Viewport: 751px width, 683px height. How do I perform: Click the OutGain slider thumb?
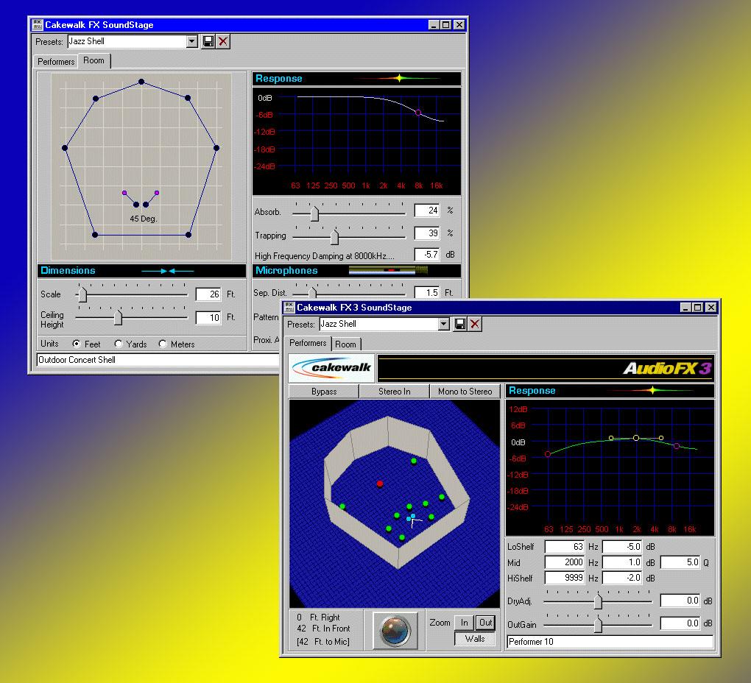tap(598, 625)
